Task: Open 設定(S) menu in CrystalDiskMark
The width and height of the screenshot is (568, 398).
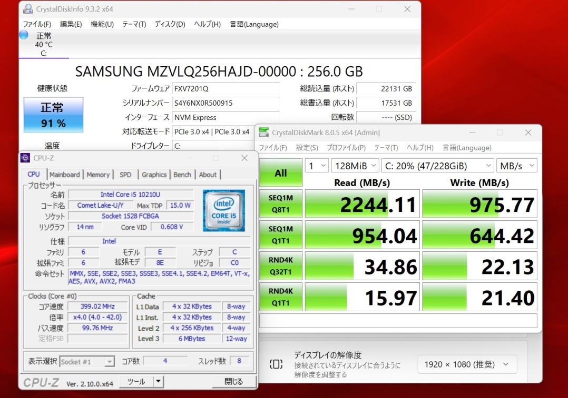Action: coord(307,148)
